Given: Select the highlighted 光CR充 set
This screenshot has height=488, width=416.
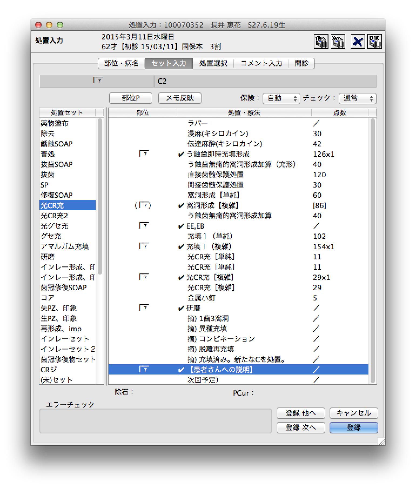Looking at the screenshot, I should pyautogui.click(x=68, y=206).
